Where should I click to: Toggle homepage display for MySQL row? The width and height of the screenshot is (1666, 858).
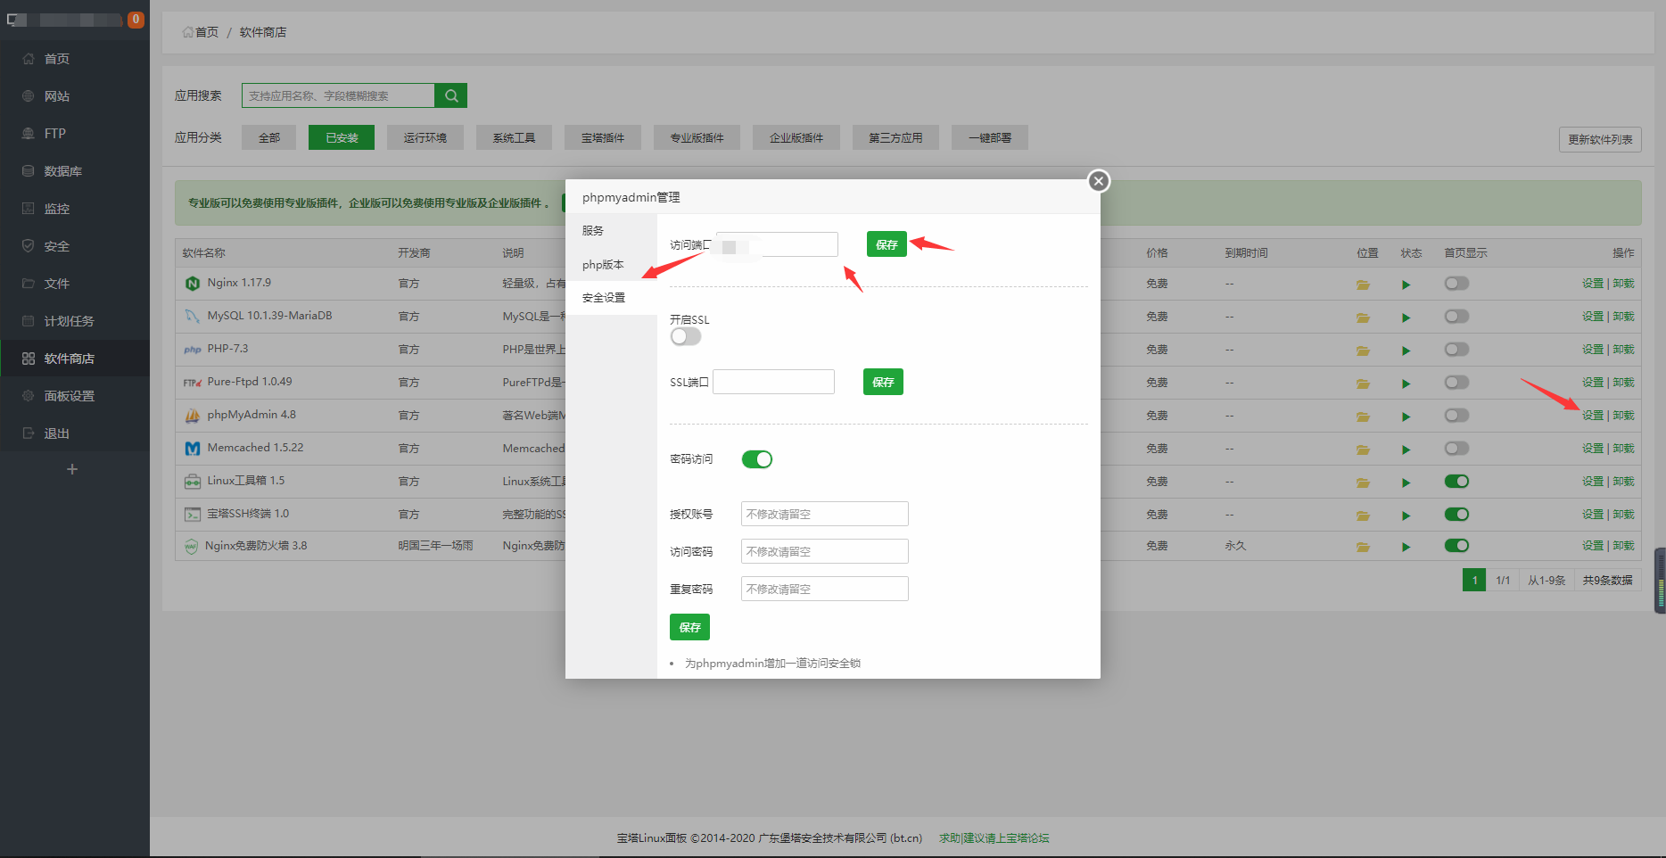(x=1456, y=317)
